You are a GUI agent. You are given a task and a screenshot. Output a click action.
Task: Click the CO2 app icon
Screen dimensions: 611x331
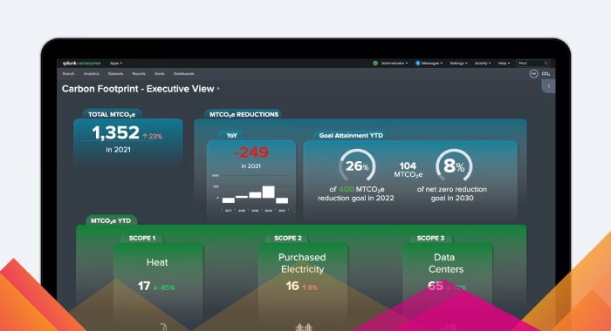pyautogui.click(x=546, y=73)
